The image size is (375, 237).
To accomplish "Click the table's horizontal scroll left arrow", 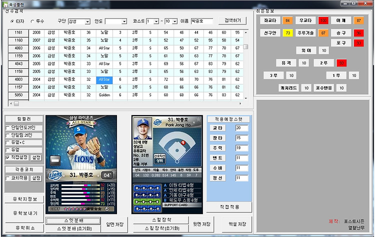I will (x=10, y=104).
